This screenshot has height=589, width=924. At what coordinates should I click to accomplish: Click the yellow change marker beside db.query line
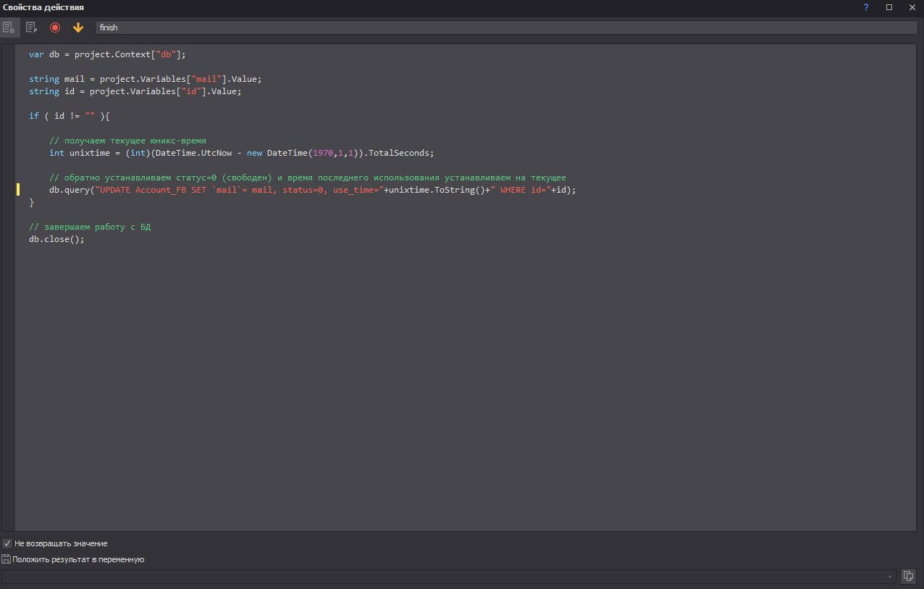(x=18, y=190)
